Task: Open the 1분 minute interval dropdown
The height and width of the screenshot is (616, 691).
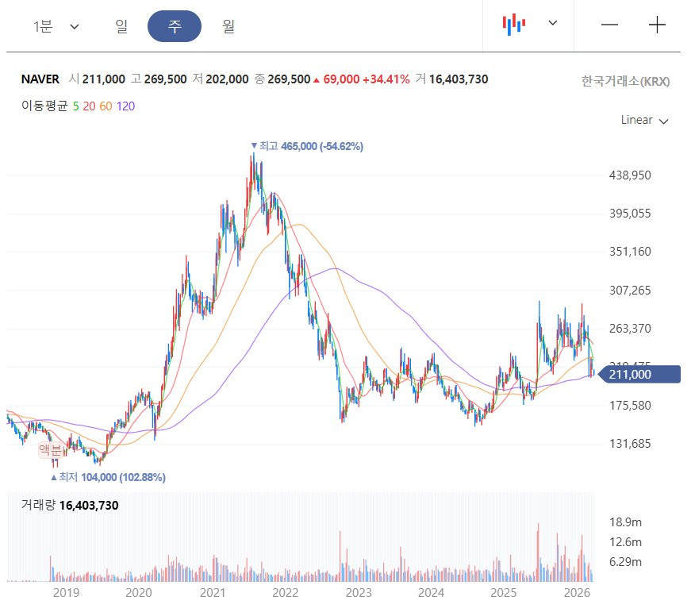Action: click(x=56, y=26)
